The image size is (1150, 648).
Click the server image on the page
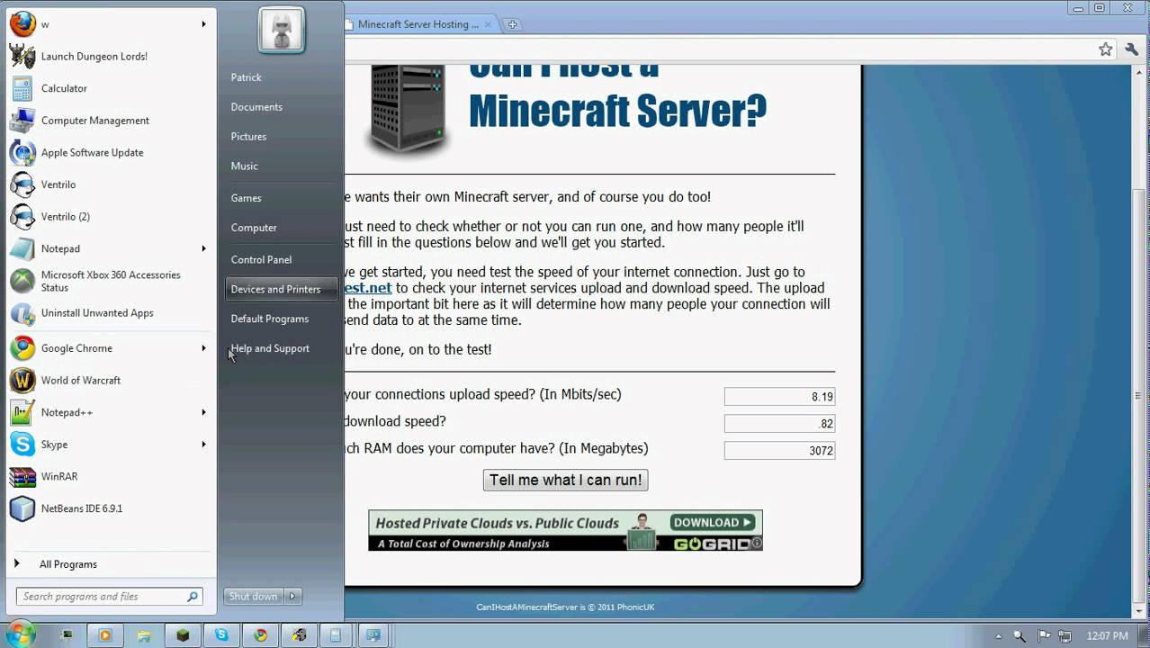[x=409, y=110]
